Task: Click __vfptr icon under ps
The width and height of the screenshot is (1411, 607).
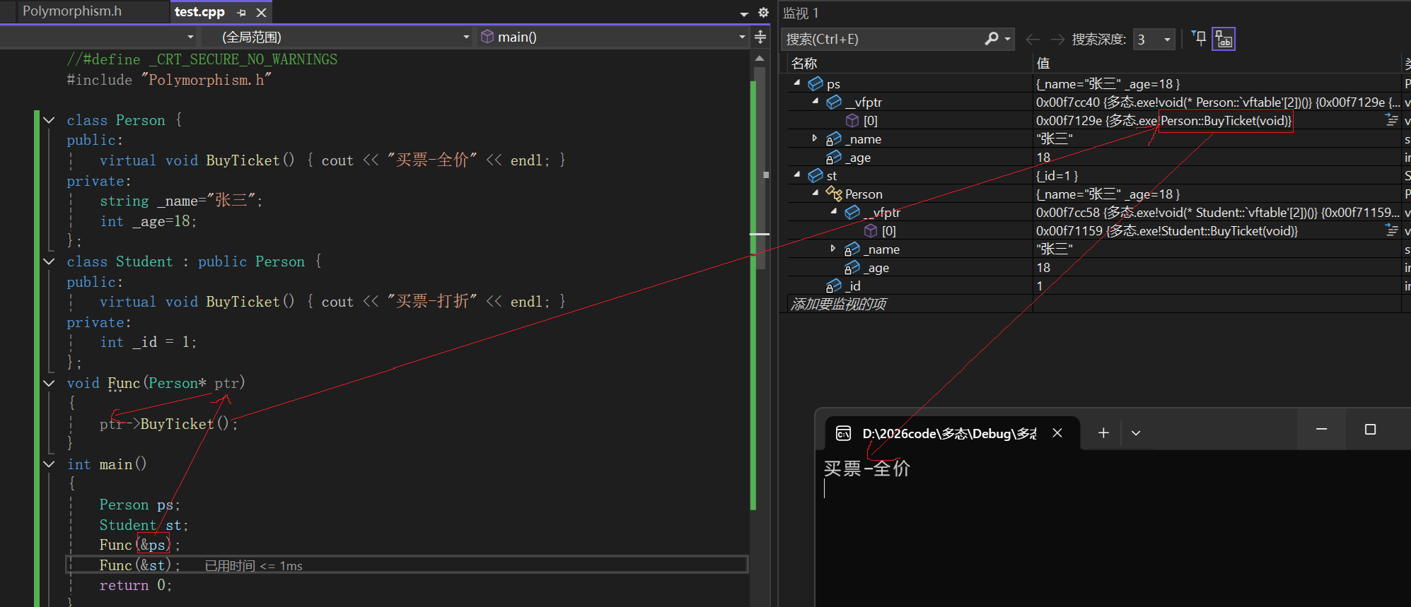Action: 834,102
